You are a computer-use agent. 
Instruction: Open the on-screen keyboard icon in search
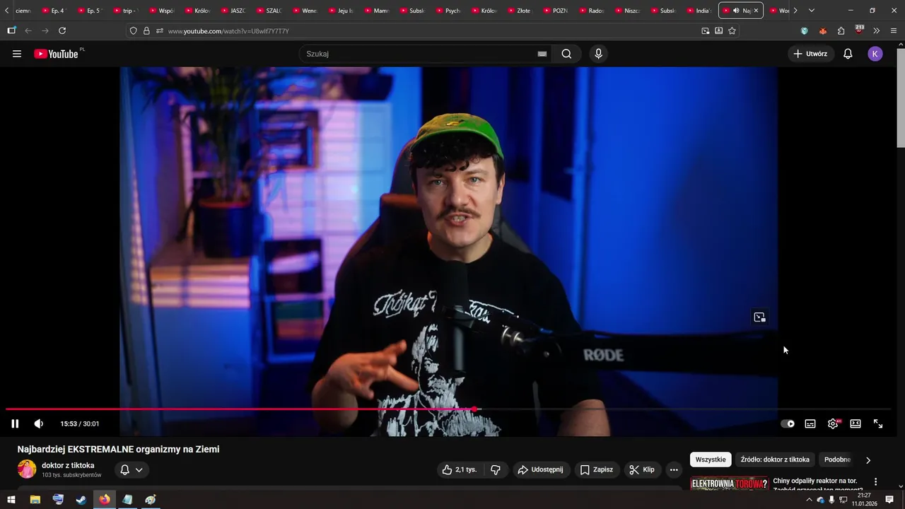[x=542, y=54]
